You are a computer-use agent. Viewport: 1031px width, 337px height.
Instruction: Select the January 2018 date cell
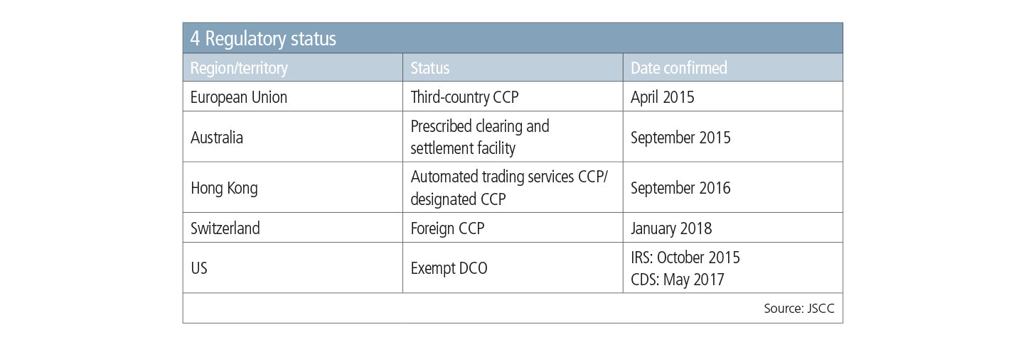pyautogui.click(x=671, y=228)
